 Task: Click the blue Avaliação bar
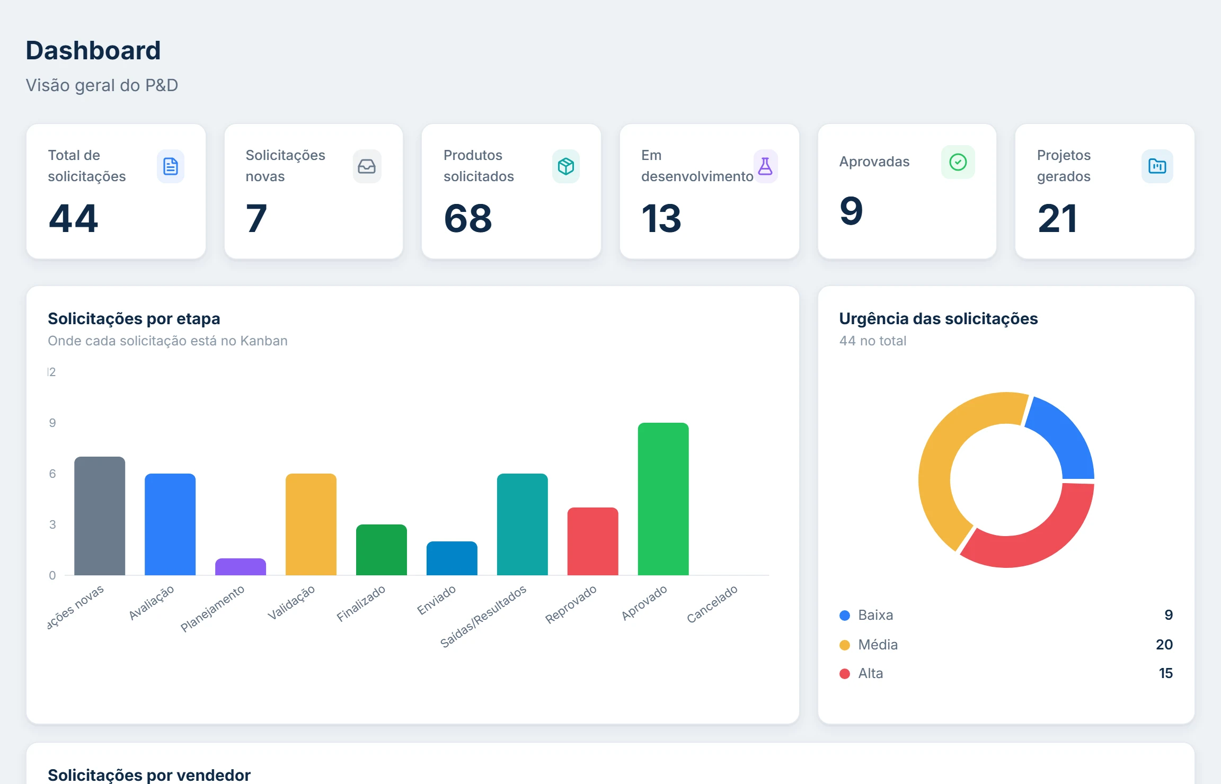170,524
